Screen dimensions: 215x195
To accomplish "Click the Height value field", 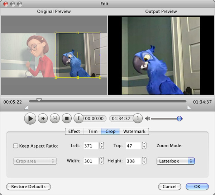I will pos(133,161).
